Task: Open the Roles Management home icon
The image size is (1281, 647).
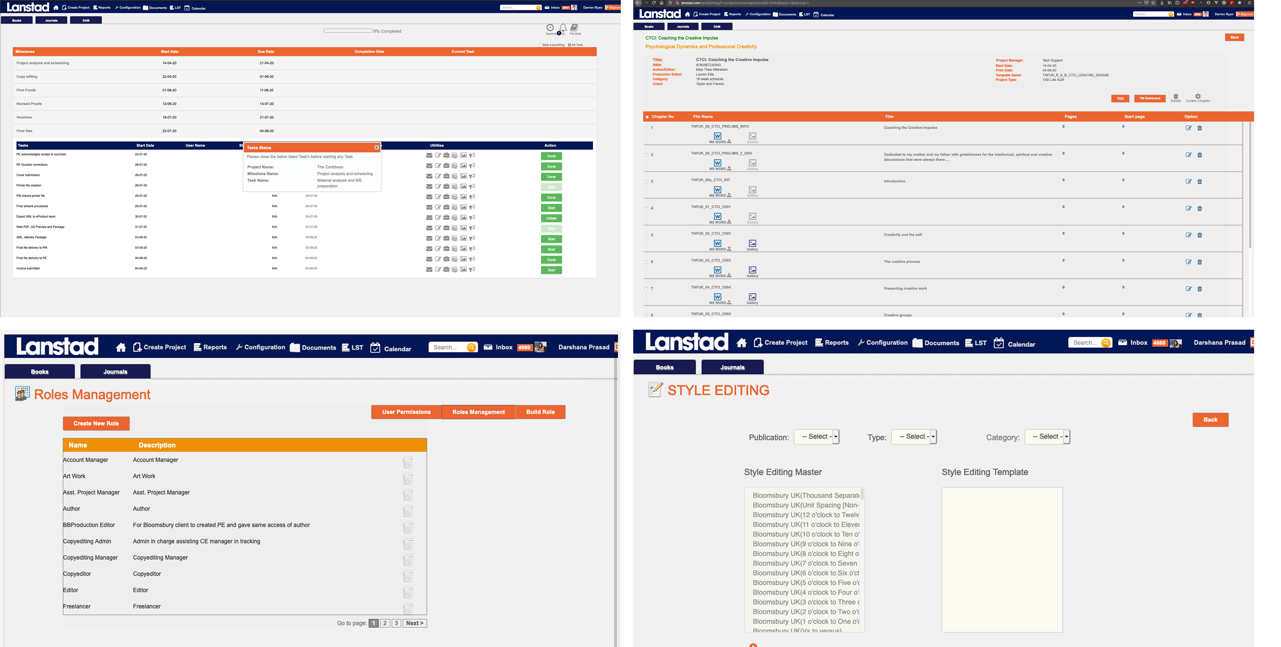Action: (x=121, y=348)
